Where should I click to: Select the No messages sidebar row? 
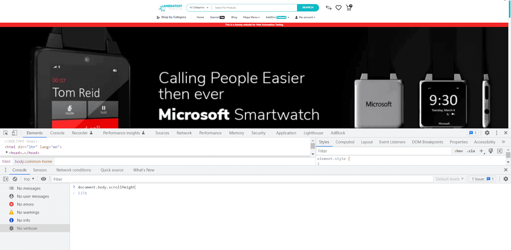pos(35,188)
